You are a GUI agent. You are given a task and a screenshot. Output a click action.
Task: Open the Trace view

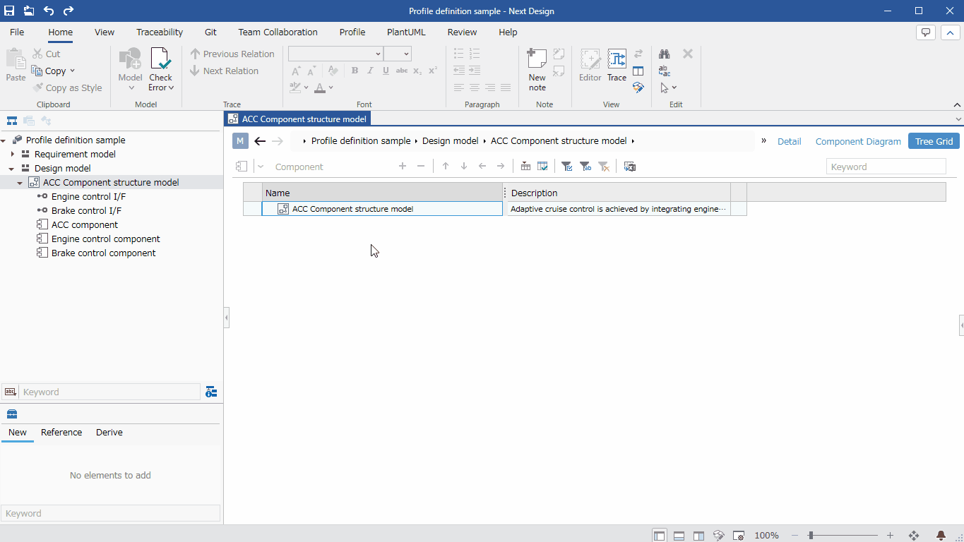point(617,66)
